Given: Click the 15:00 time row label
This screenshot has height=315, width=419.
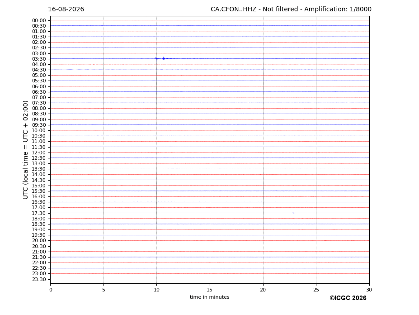Looking at the screenshot, I should pyautogui.click(x=39, y=186).
